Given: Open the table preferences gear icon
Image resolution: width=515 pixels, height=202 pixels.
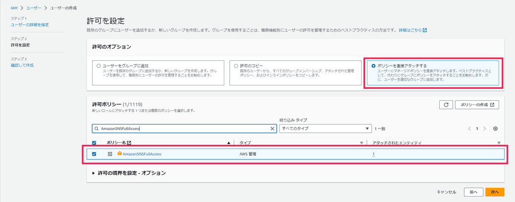Looking at the screenshot, I should 496,129.
